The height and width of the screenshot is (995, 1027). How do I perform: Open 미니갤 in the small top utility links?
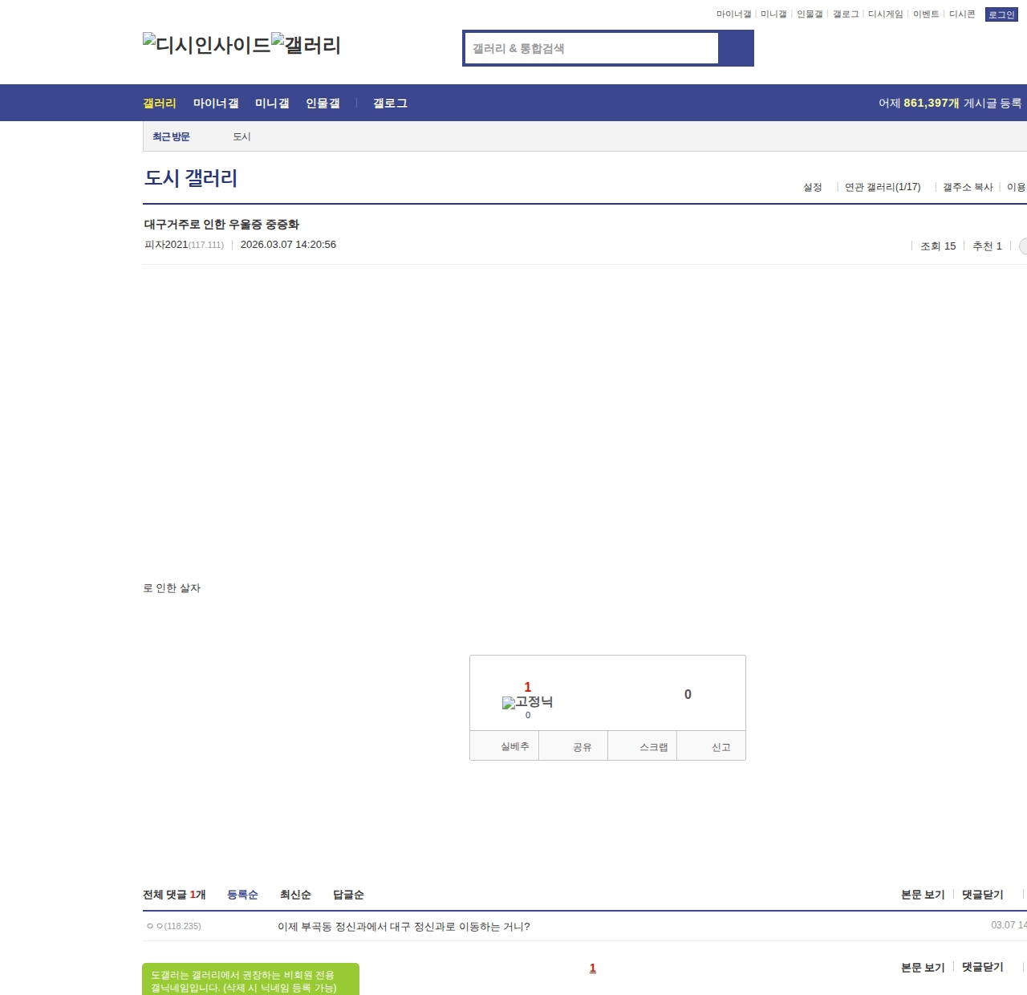[773, 14]
